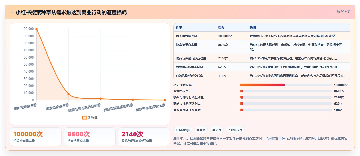
Task: Click chart data point at 相关搜索曝光量
Action: pyautogui.click(x=37, y=29)
